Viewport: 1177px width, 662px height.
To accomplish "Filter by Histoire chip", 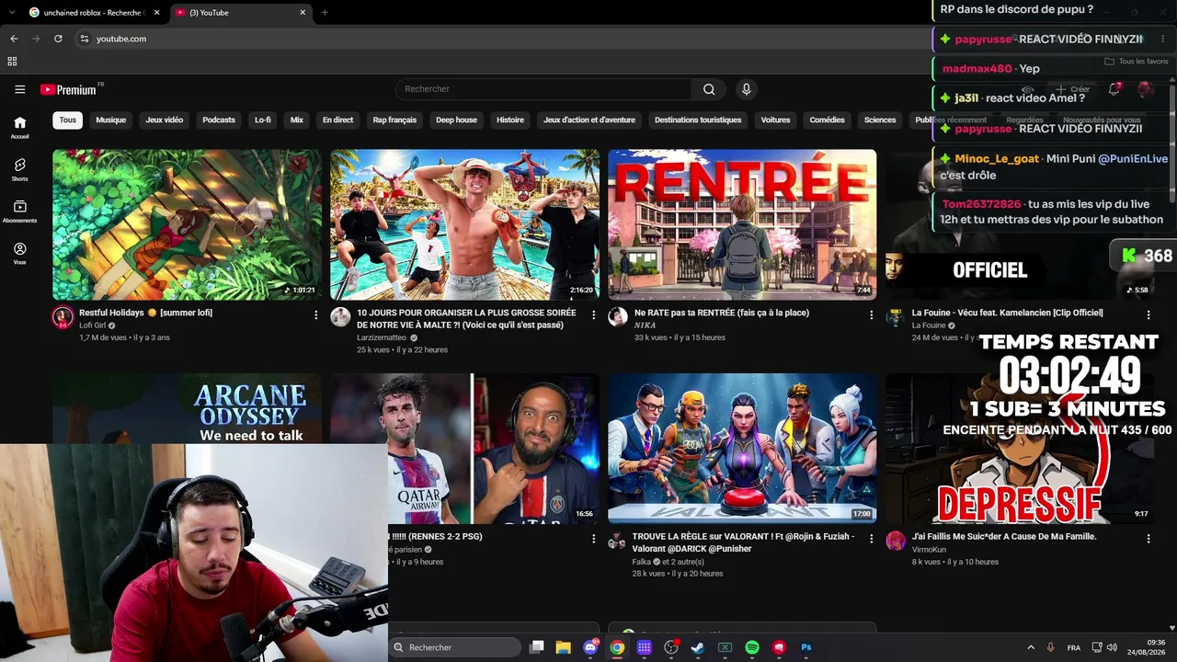I will [x=510, y=120].
